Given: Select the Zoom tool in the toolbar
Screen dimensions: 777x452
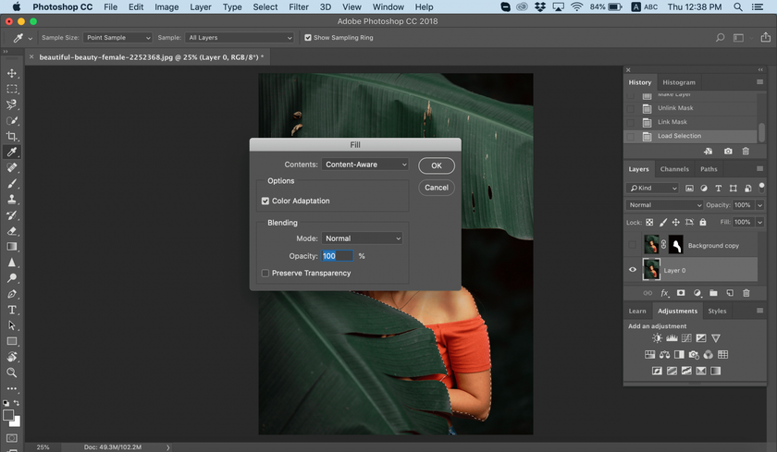Looking at the screenshot, I should [12, 373].
